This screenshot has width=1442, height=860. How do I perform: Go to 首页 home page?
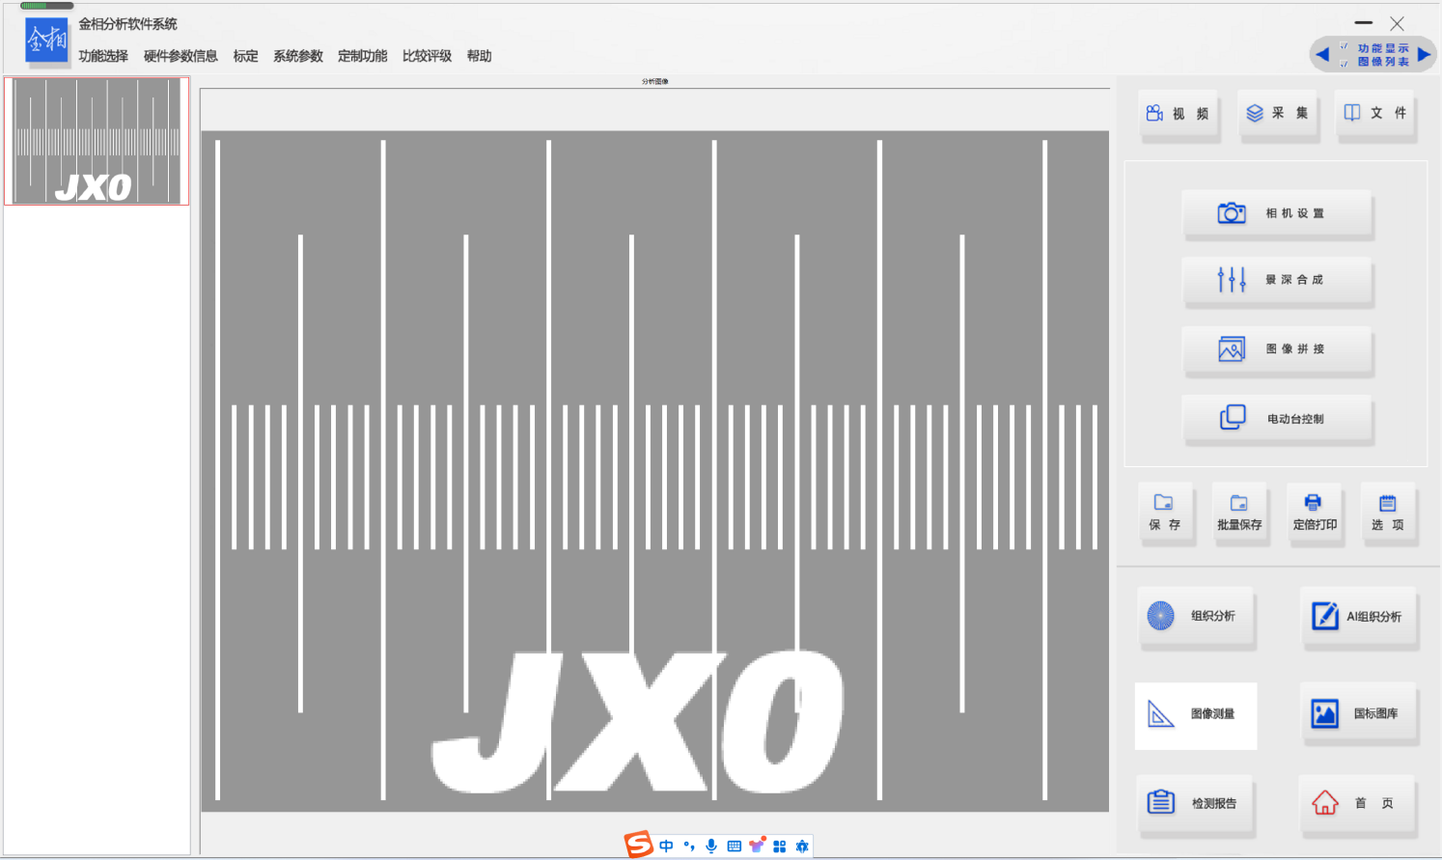[1358, 803]
